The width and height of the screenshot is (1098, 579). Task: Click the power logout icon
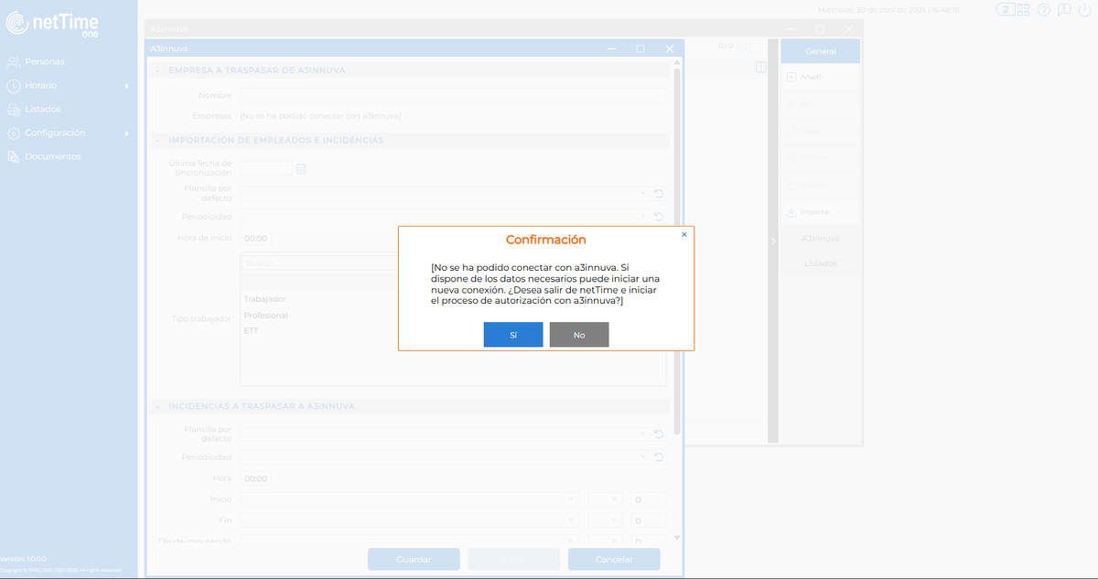1085,10
